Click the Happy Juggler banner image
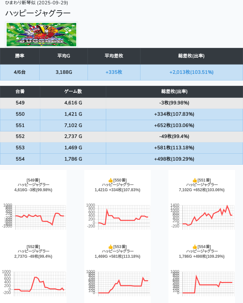Image resolution: width=243 pixels, height=303 pixels. [42, 35]
